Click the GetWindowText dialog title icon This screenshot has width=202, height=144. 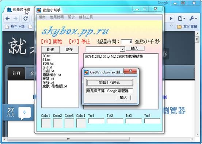click(x=86, y=72)
